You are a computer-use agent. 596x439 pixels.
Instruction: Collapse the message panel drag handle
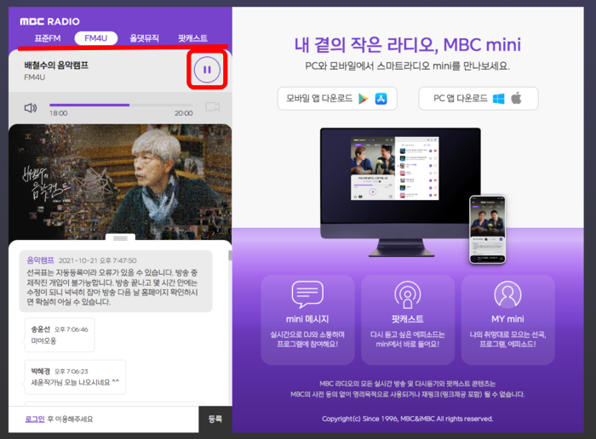[120, 238]
